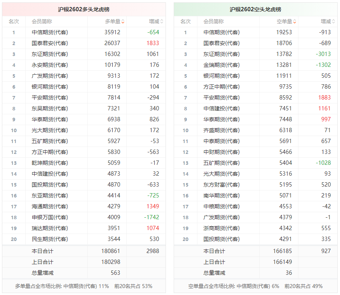Select 五矿期货(代客) in long table
Viewport: 340px width, 295px height.
50,141
